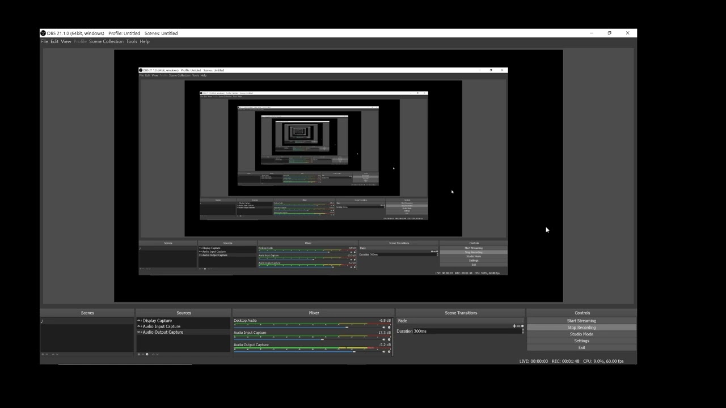Open the Help menu
726x408 pixels.
(145, 41)
